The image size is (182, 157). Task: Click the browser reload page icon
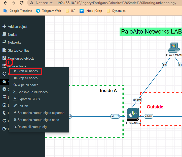(22, 3)
